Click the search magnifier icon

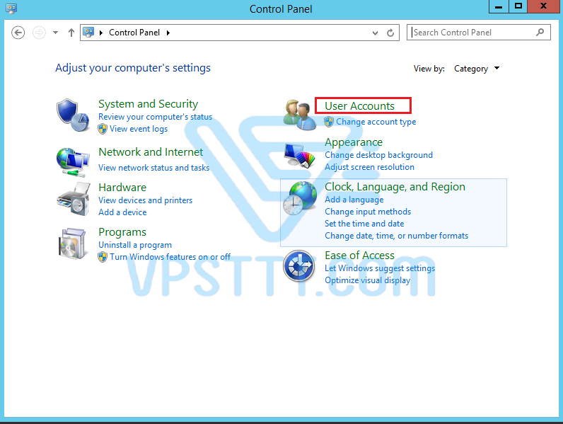click(x=540, y=33)
